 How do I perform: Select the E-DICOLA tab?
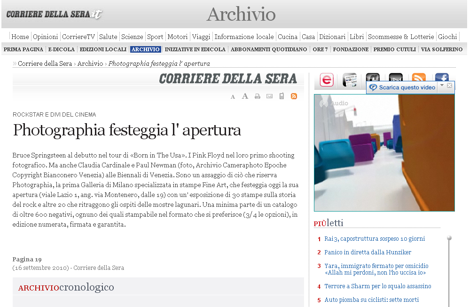pos(61,49)
